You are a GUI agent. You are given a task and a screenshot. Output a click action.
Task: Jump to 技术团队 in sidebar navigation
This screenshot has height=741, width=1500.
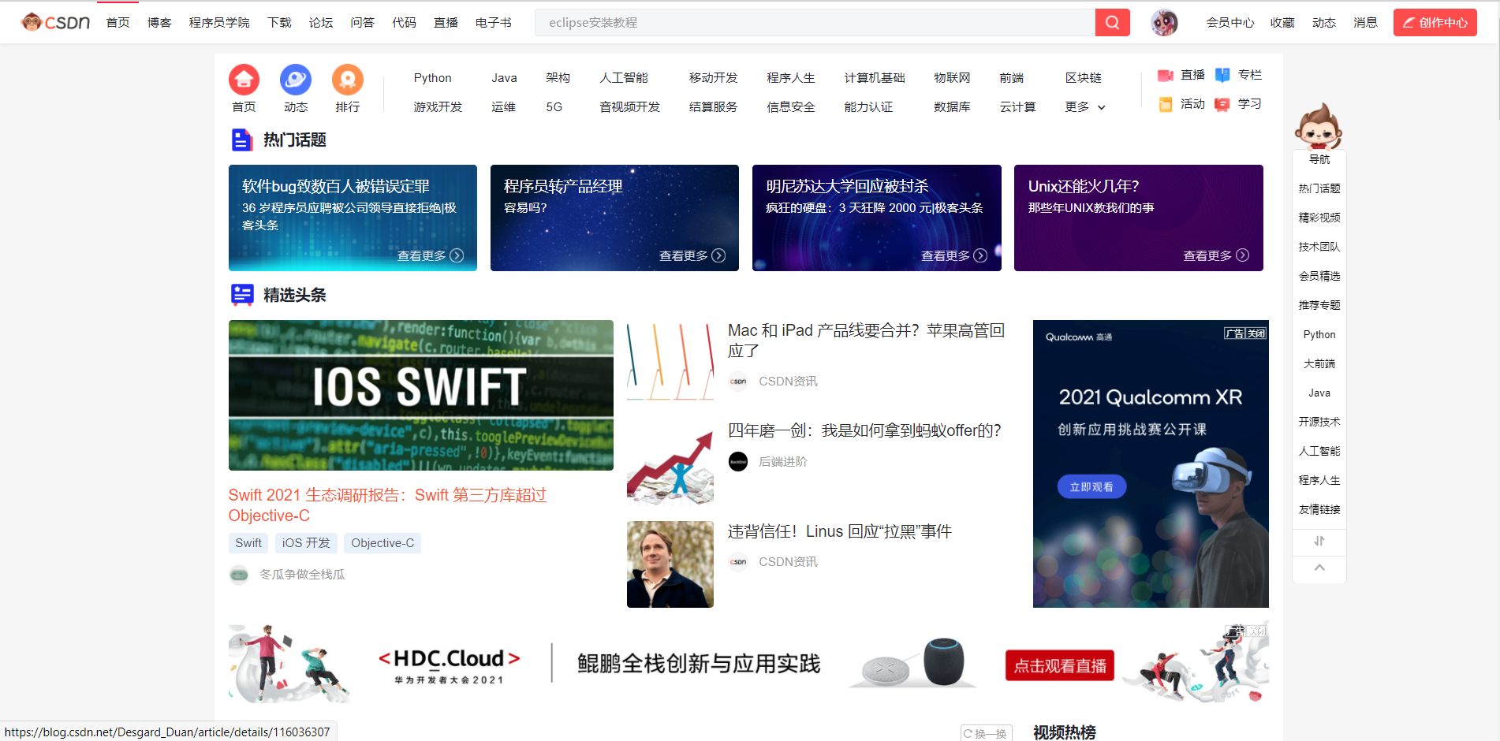point(1319,247)
